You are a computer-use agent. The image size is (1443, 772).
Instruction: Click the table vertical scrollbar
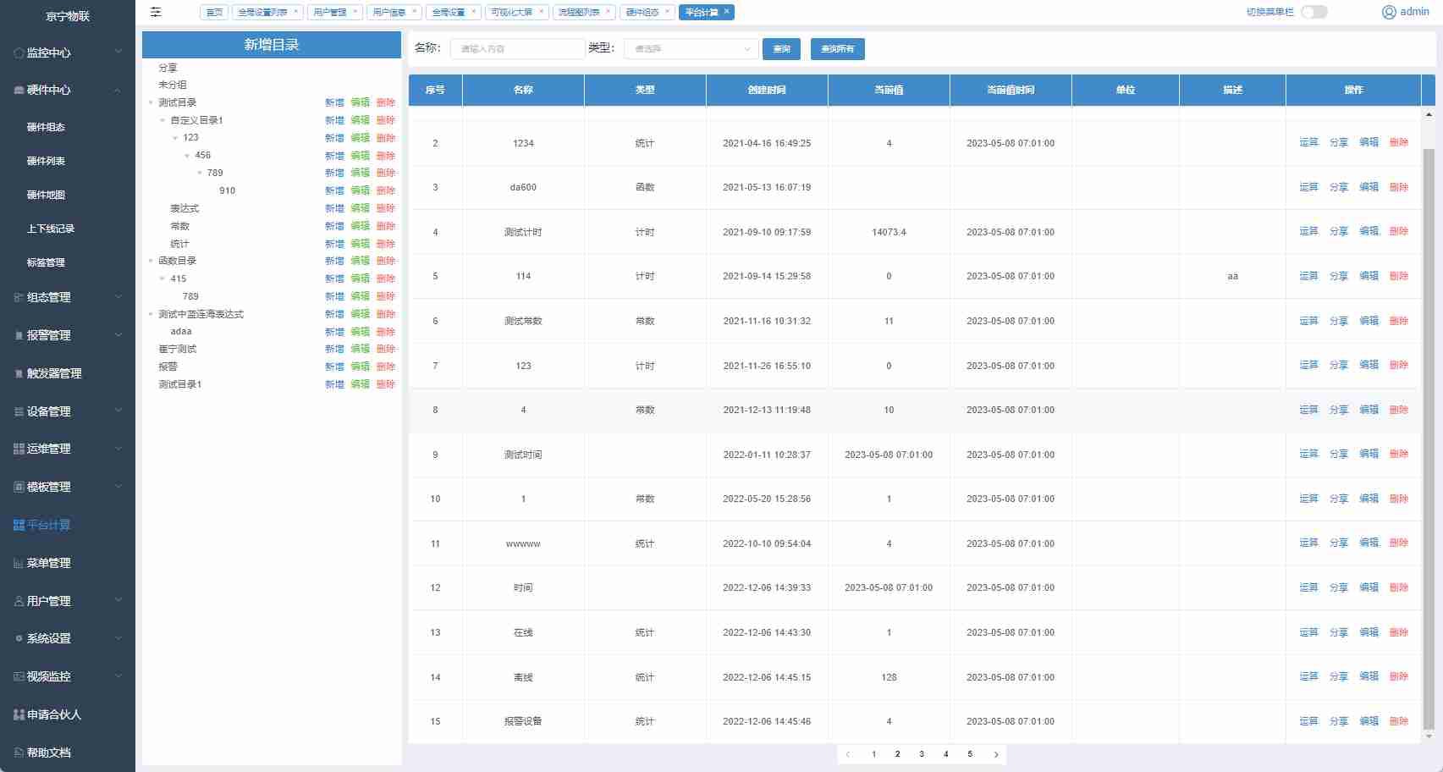click(1429, 423)
